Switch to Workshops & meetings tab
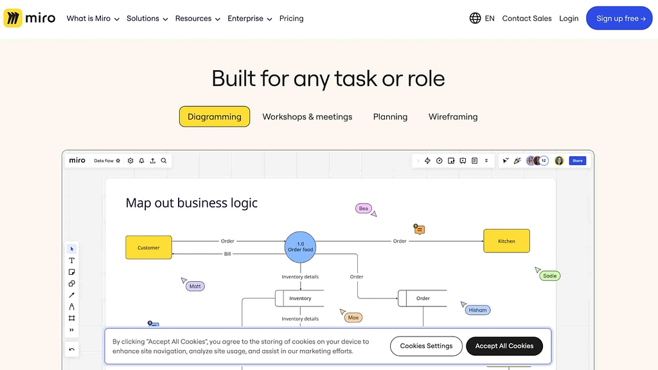Viewport: 658px width, 370px height. (307, 117)
